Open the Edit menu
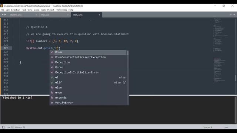 (7, 10)
